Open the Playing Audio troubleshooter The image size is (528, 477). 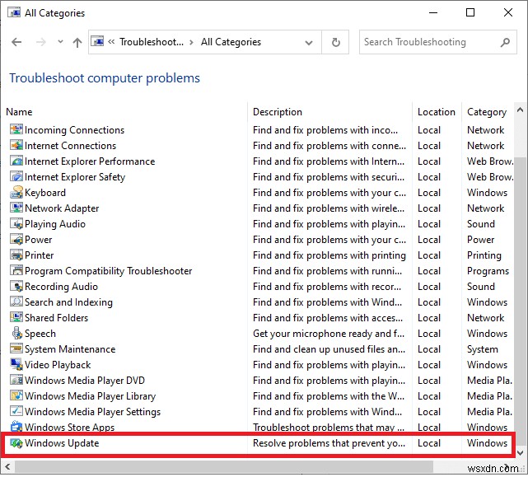[x=55, y=224]
